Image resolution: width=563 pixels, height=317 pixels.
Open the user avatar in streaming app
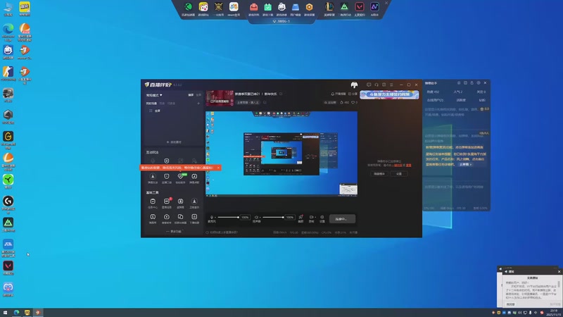pos(354,85)
